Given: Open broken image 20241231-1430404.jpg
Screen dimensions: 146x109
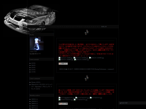Looking at the screenshot, I should pos(81,58).
